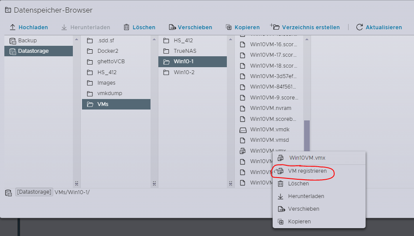Choose Kopieren in the context menu

(299, 222)
